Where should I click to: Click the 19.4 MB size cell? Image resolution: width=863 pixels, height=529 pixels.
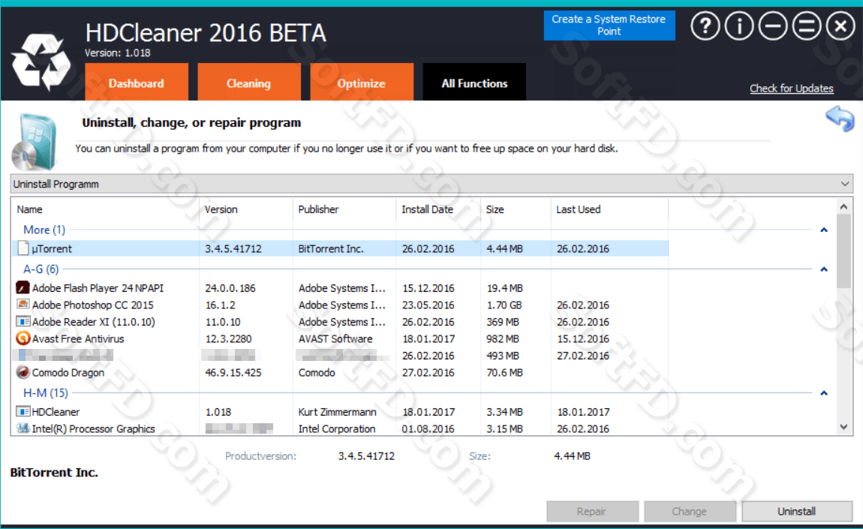tap(505, 288)
